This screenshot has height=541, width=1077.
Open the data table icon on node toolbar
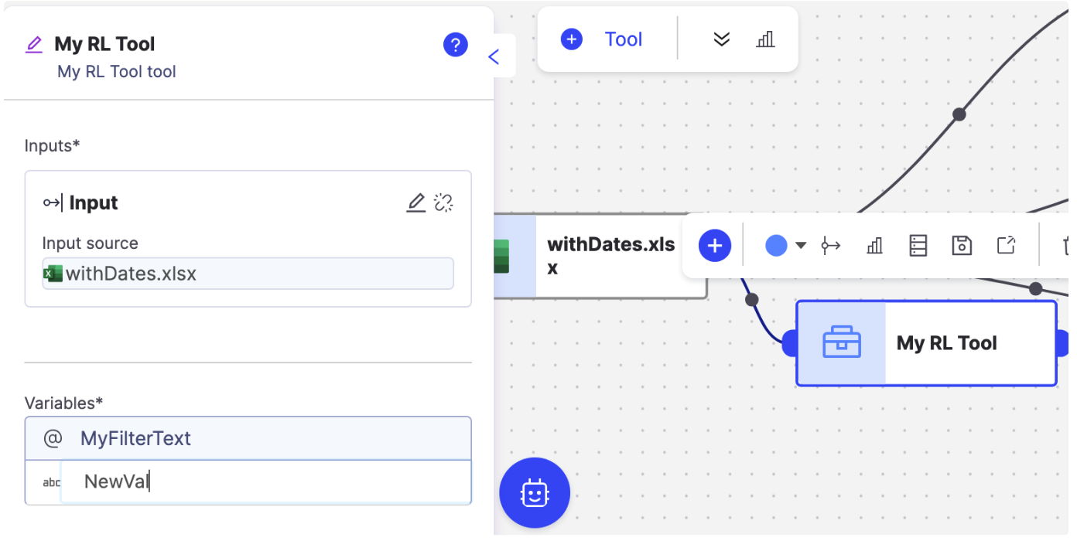(x=918, y=246)
